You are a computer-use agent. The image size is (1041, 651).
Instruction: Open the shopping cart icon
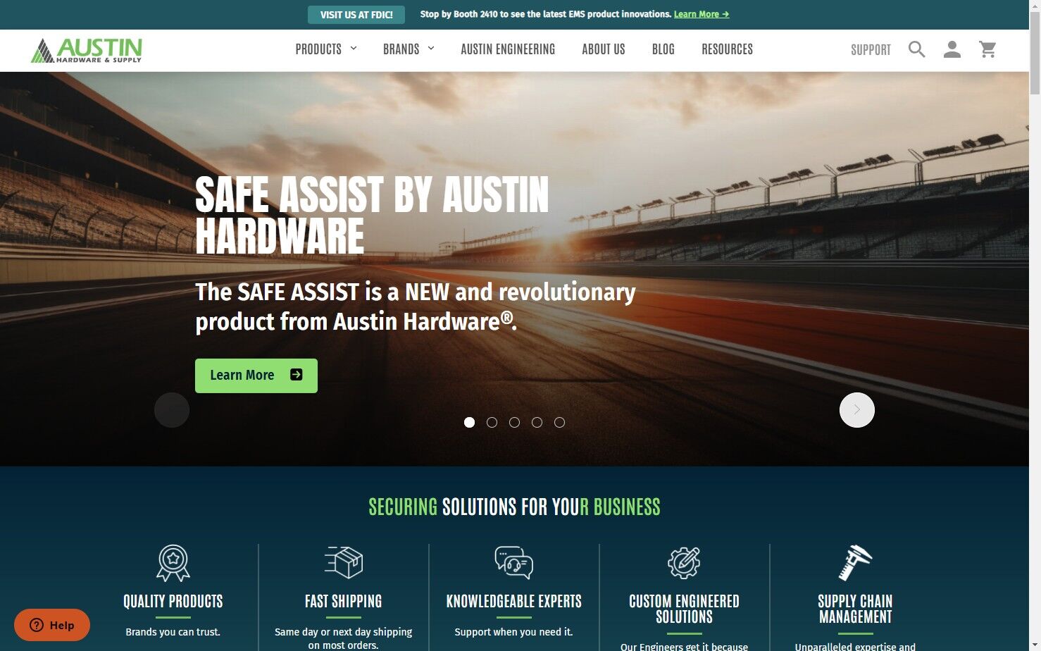(x=988, y=49)
